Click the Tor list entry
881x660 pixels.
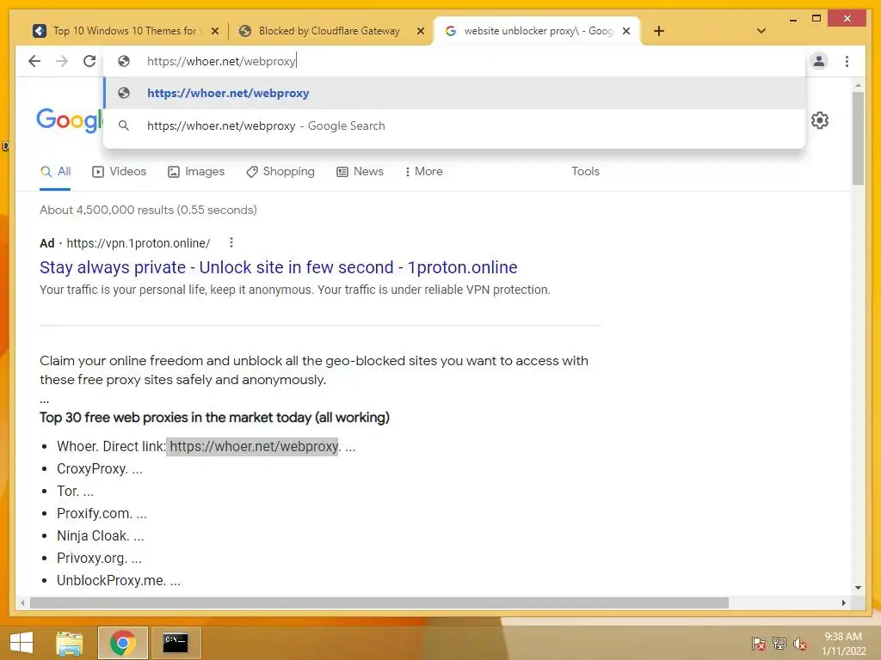tap(76, 492)
